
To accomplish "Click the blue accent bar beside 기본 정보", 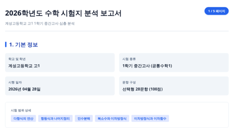I will [6, 45].
